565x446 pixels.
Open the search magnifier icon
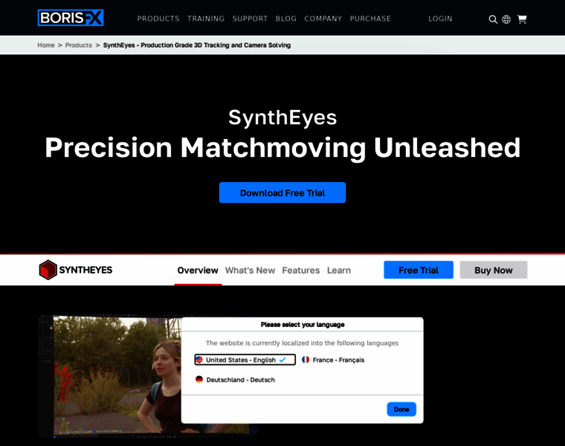[493, 19]
